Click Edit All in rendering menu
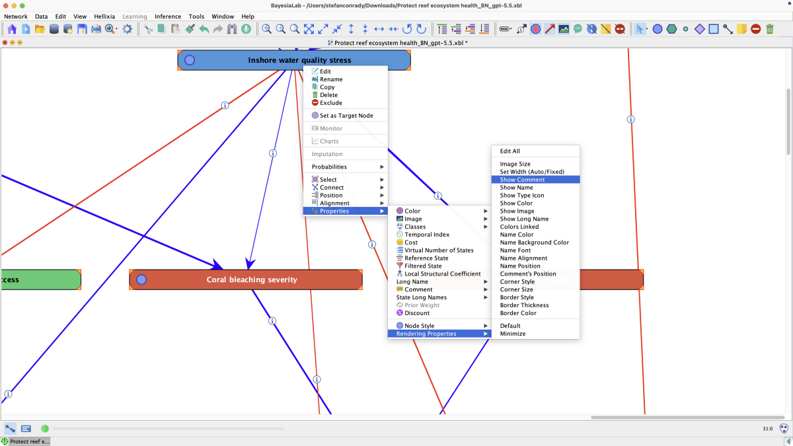This screenshot has height=446, width=793. coord(535,151)
